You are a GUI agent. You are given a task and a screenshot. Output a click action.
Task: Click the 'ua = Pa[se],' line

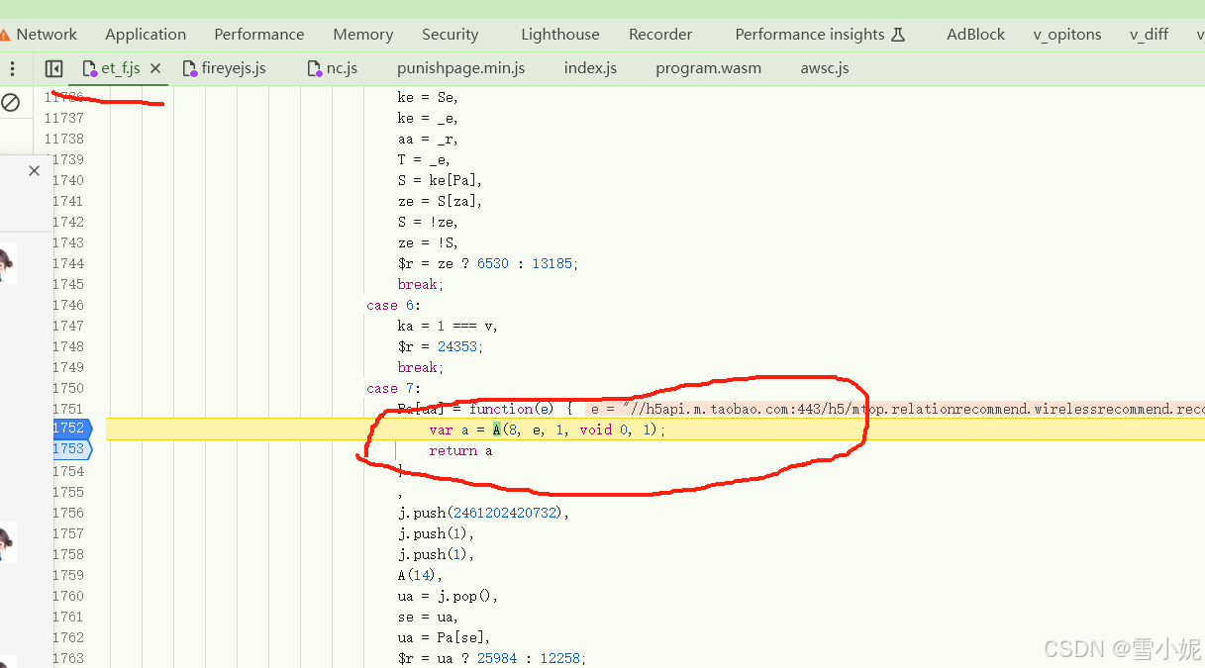coord(445,637)
